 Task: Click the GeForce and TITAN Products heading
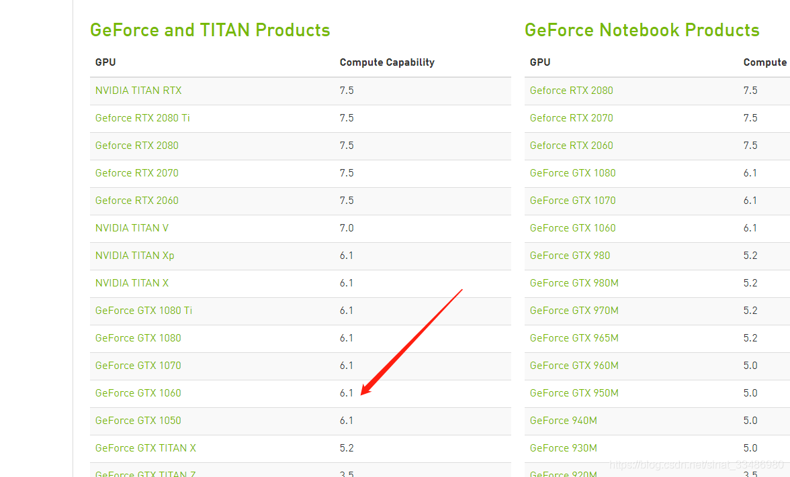click(x=210, y=30)
